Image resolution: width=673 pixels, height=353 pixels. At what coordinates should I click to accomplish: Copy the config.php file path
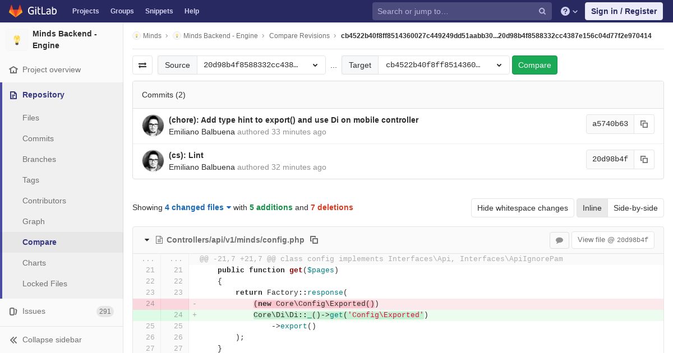tap(314, 240)
